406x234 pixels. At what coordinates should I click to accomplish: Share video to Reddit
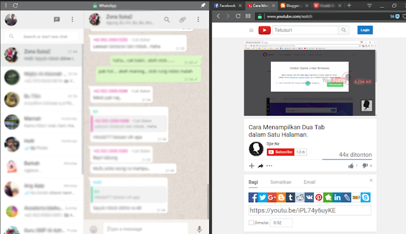(x=300, y=197)
